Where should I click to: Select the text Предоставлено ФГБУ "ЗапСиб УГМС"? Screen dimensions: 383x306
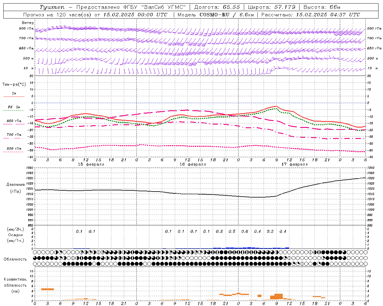(131, 7)
